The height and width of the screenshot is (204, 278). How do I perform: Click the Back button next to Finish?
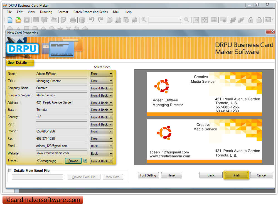pyautogui.click(x=211, y=175)
